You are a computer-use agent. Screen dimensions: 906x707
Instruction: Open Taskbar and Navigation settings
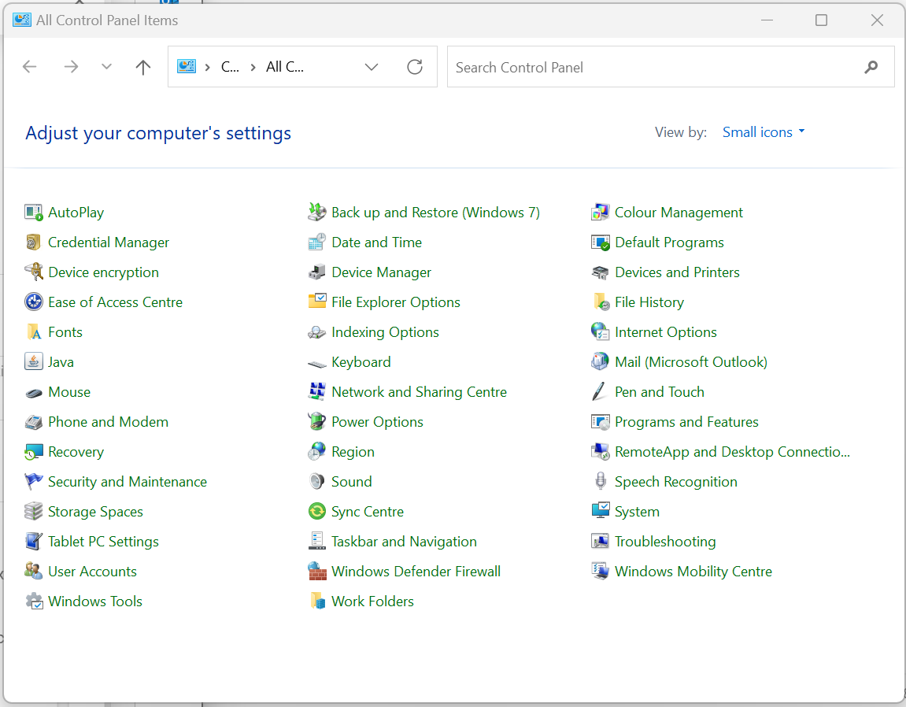click(404, 542)
